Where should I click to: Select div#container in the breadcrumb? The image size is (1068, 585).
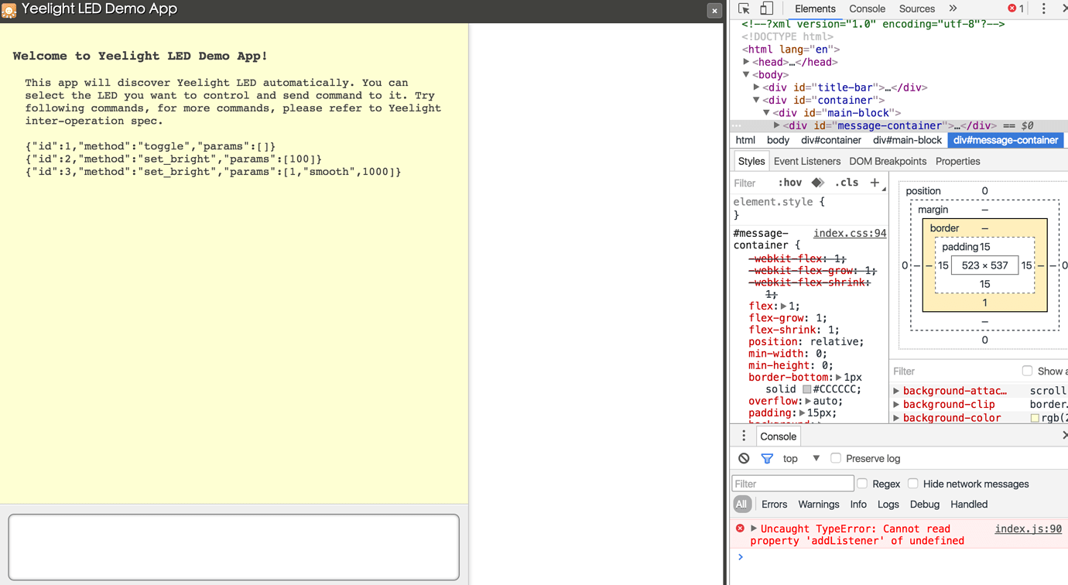pos(831,140)
